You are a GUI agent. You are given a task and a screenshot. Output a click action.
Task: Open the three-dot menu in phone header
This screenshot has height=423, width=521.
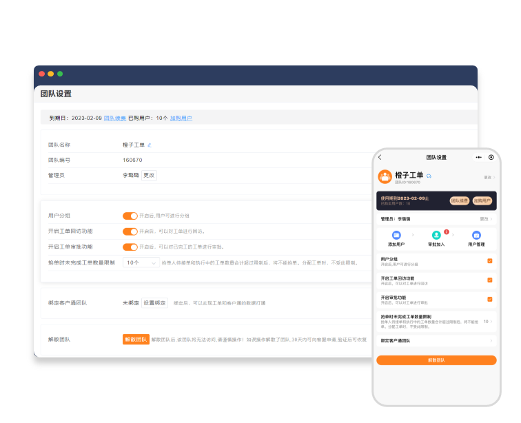coord(478,158)
